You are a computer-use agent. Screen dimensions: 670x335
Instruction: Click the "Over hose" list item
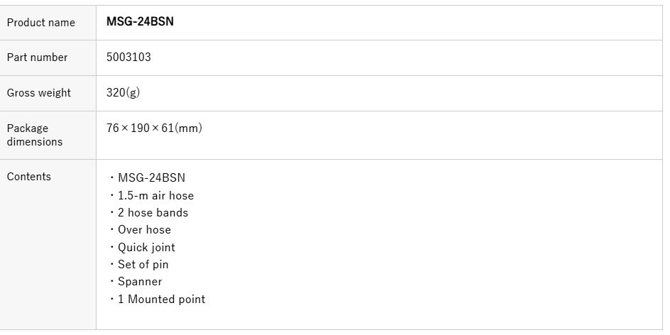[x=144, y=230]
